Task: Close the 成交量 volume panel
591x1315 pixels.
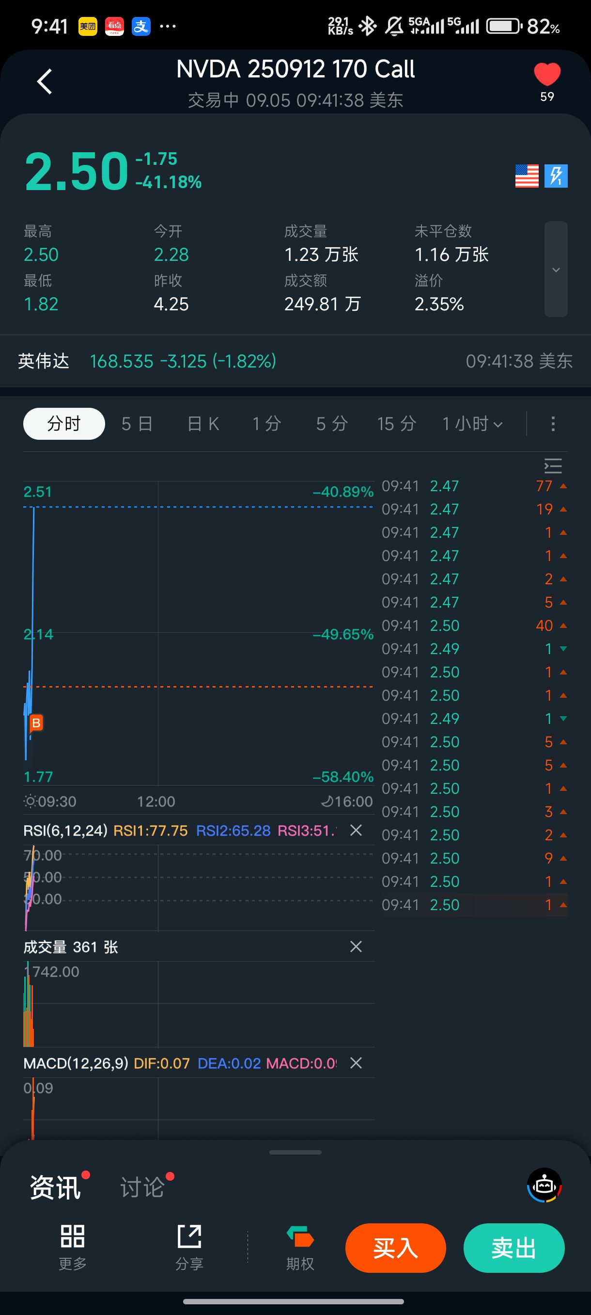Action: 356,947
